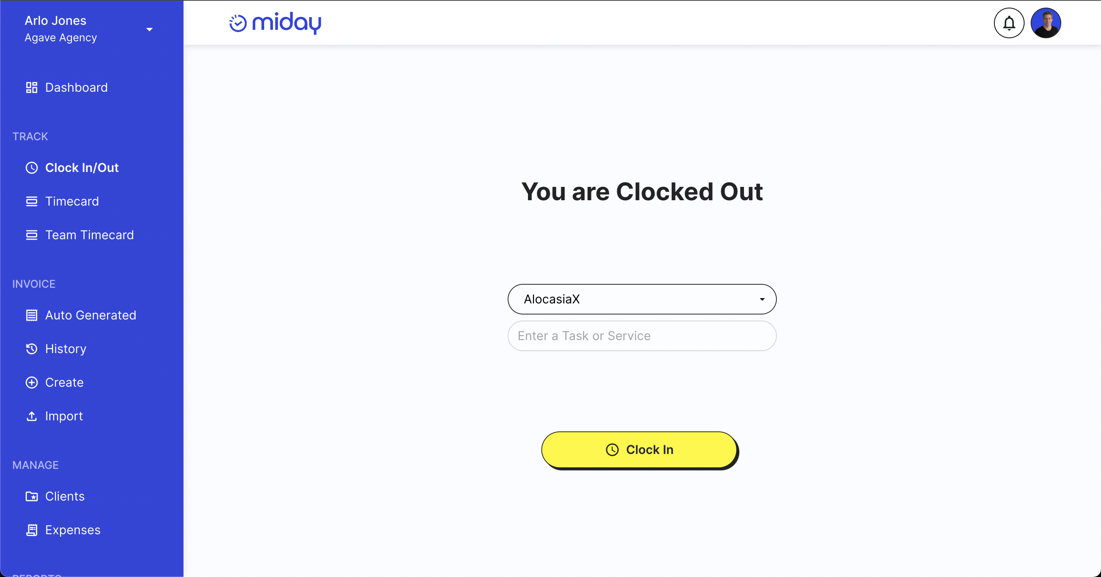The height and width of the screenshot is (577, 1101).
Task: Select the Expenses sidebar item
Action: coord(73,530)
